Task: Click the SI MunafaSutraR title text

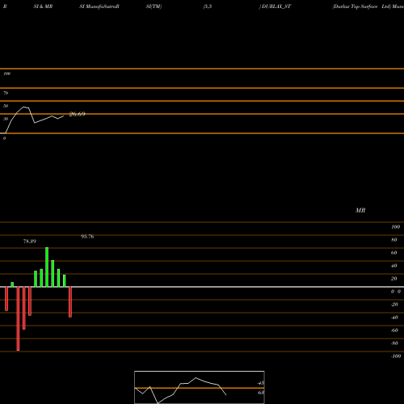Action: (99, 6)
